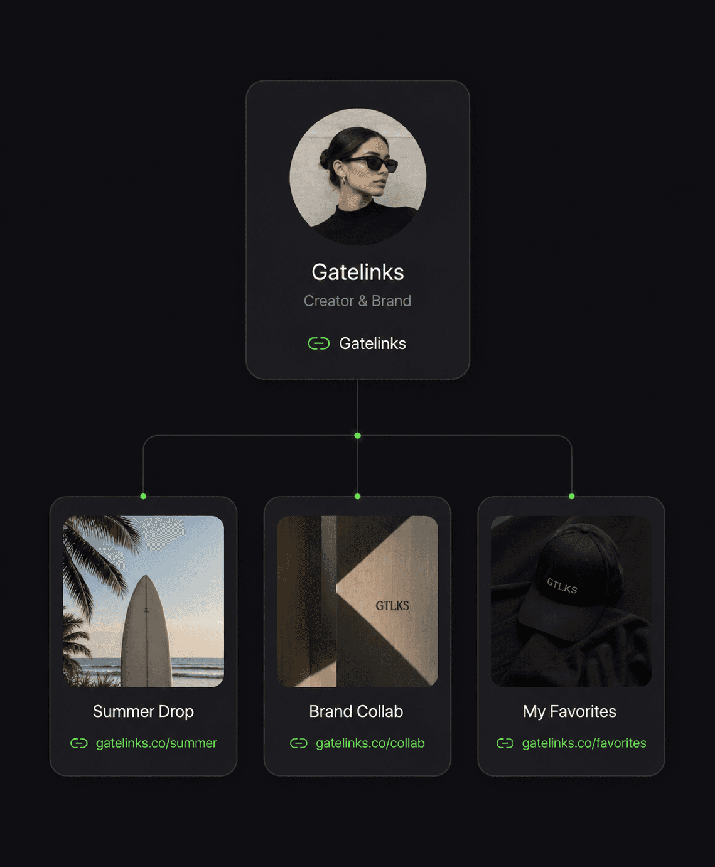The image size is (715, 867).
Task: Click the link icon before gatelinks.co/collab
Action: 299,743
